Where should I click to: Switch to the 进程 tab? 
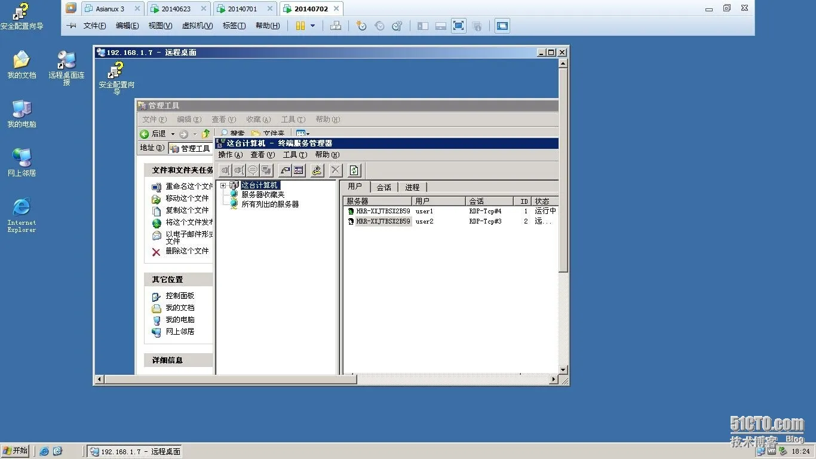pyautogui.click(x=412, y=187)
